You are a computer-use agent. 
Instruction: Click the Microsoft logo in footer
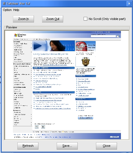114,137
